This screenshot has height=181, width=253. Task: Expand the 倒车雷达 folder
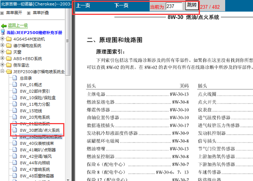click(2, 65)
